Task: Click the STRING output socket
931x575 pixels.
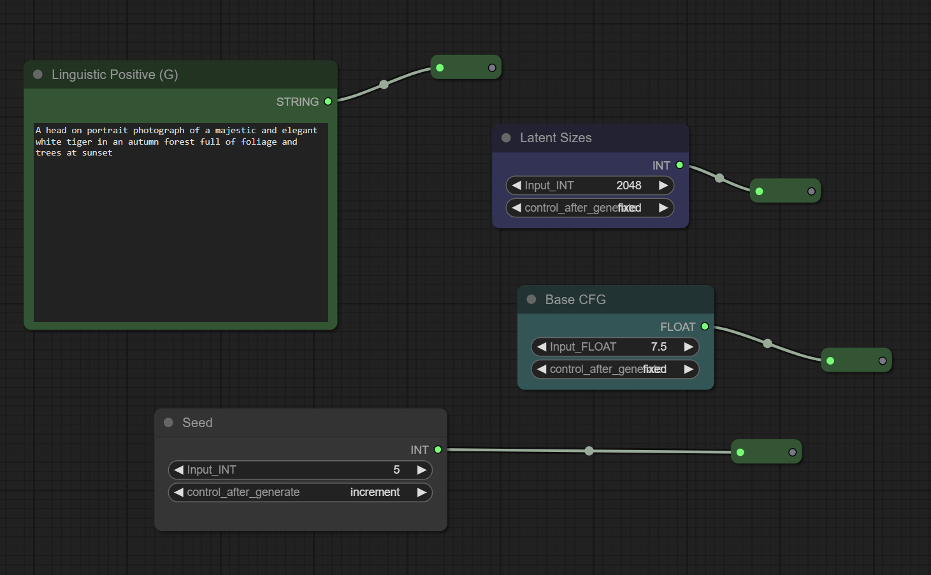Action: pyautogui.click(x=328, y=101)
